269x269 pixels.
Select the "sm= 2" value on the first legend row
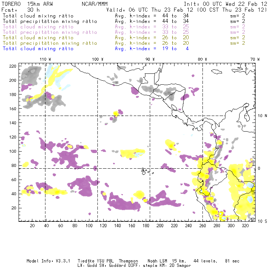tap(238, 16)
